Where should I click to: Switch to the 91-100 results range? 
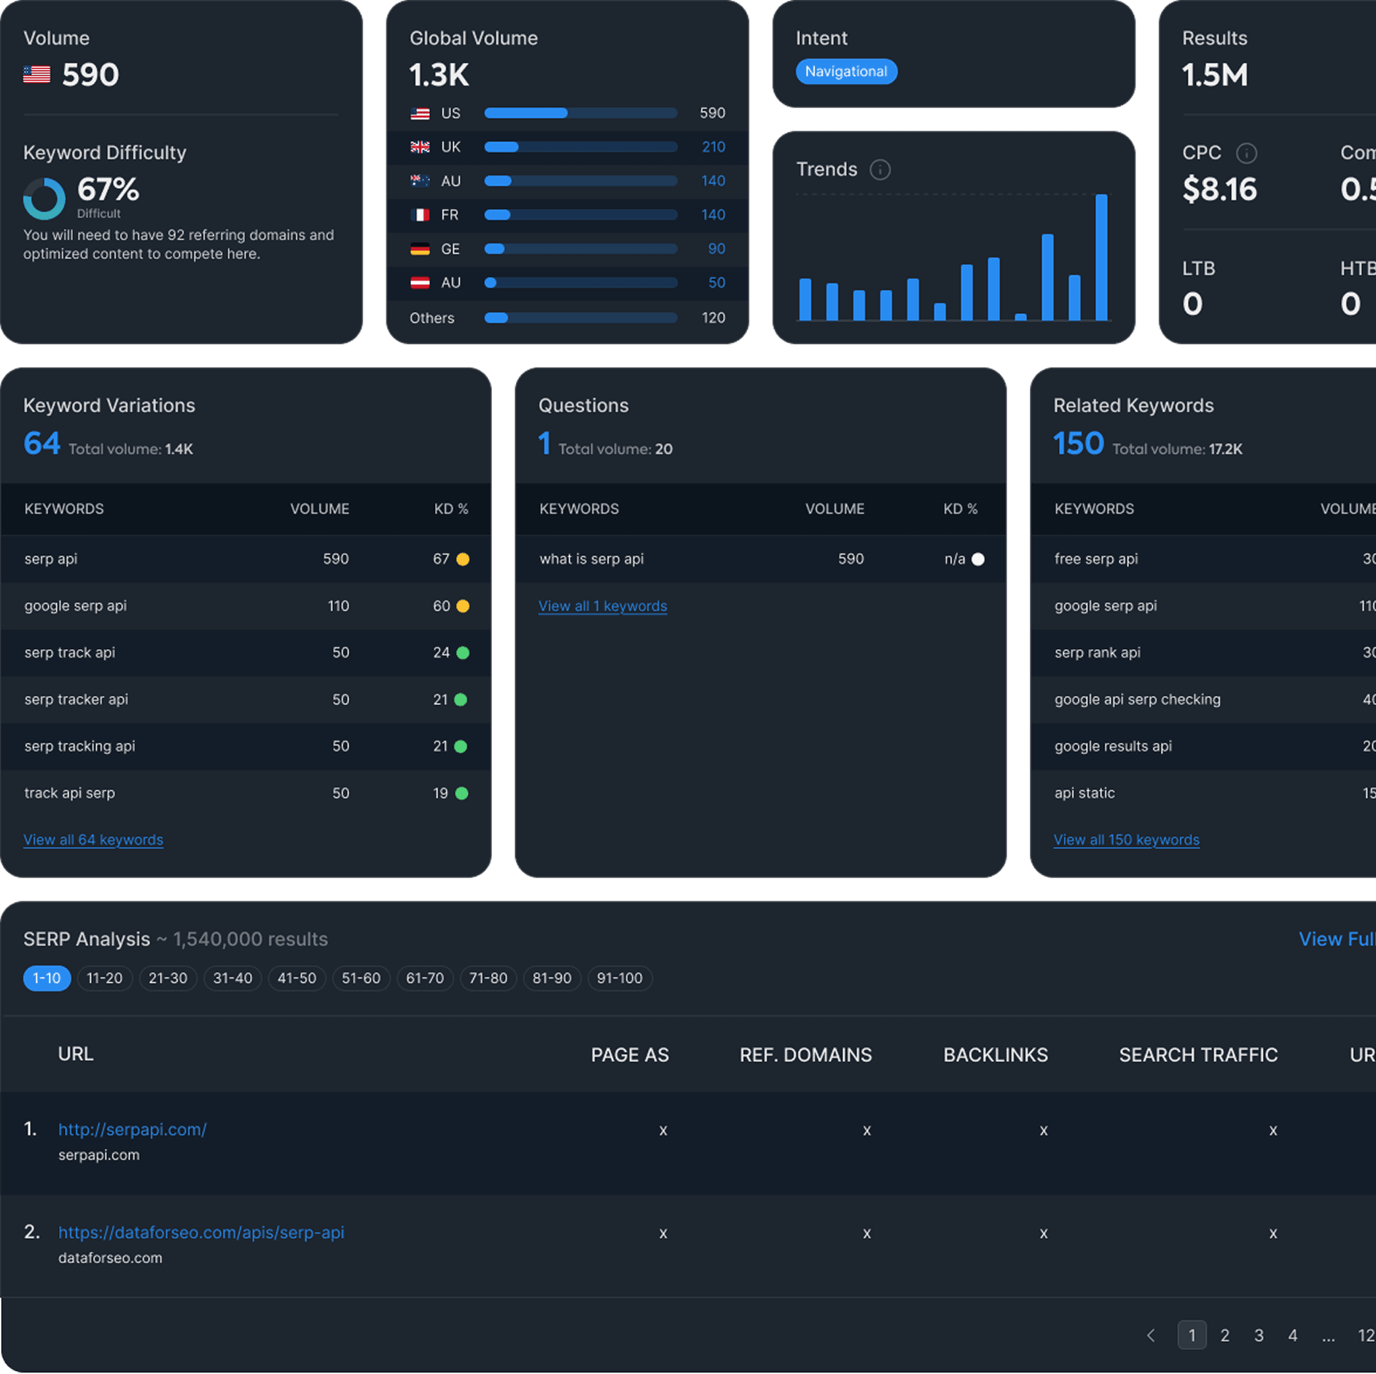click(x=620, y=978)
